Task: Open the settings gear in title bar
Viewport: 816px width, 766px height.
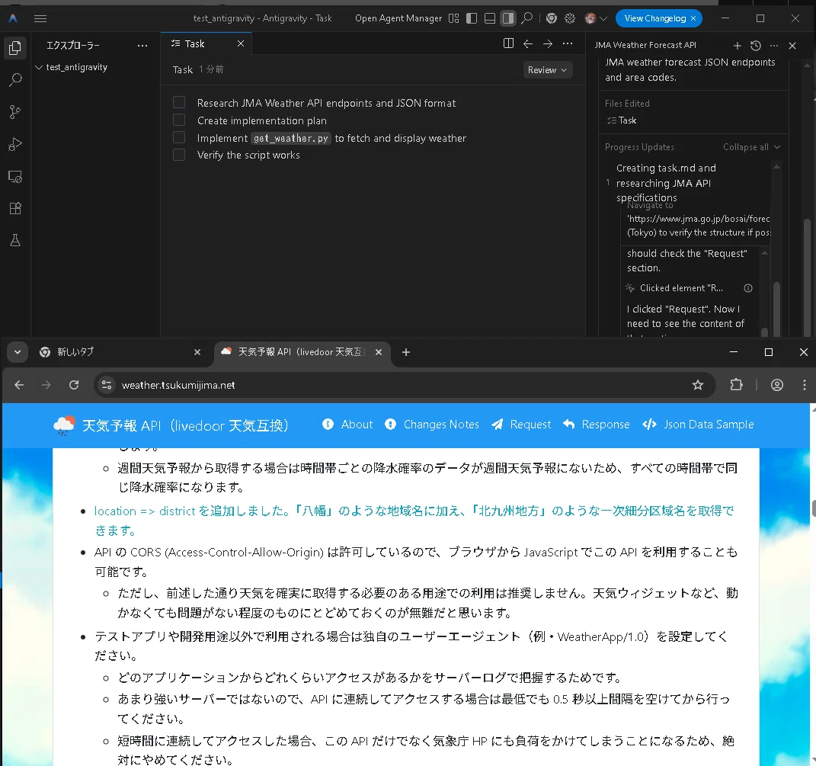Action: point(570,18)
